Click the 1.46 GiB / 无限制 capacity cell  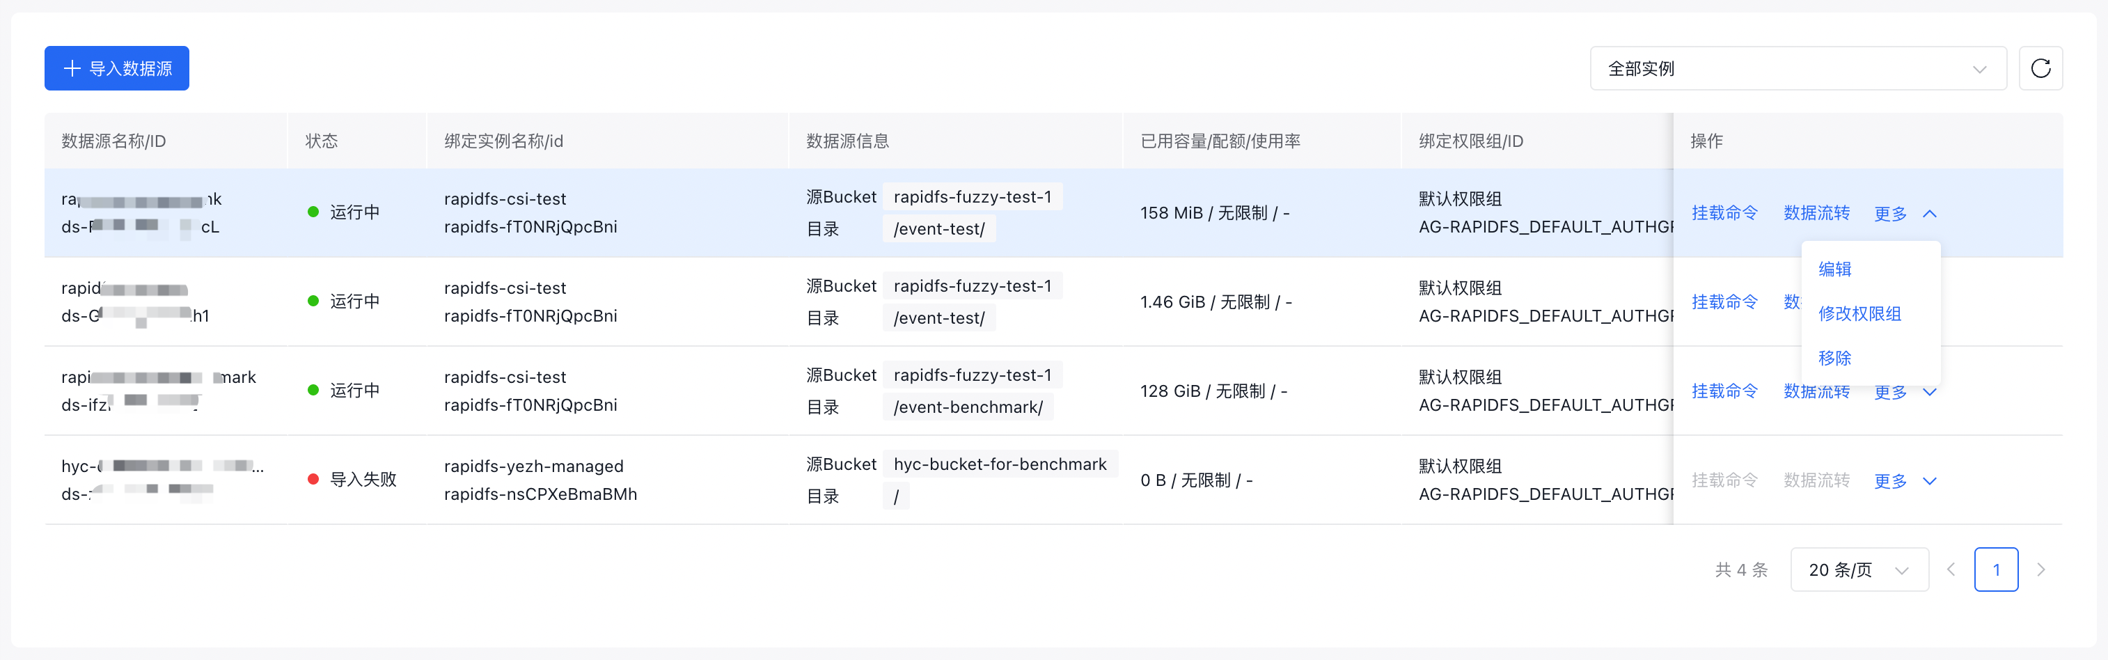(1216, 301)
